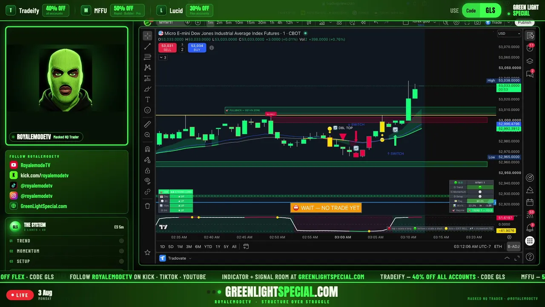Open the Pine pyramid icon
The image size is (545, 307).
tap(530, 190)
